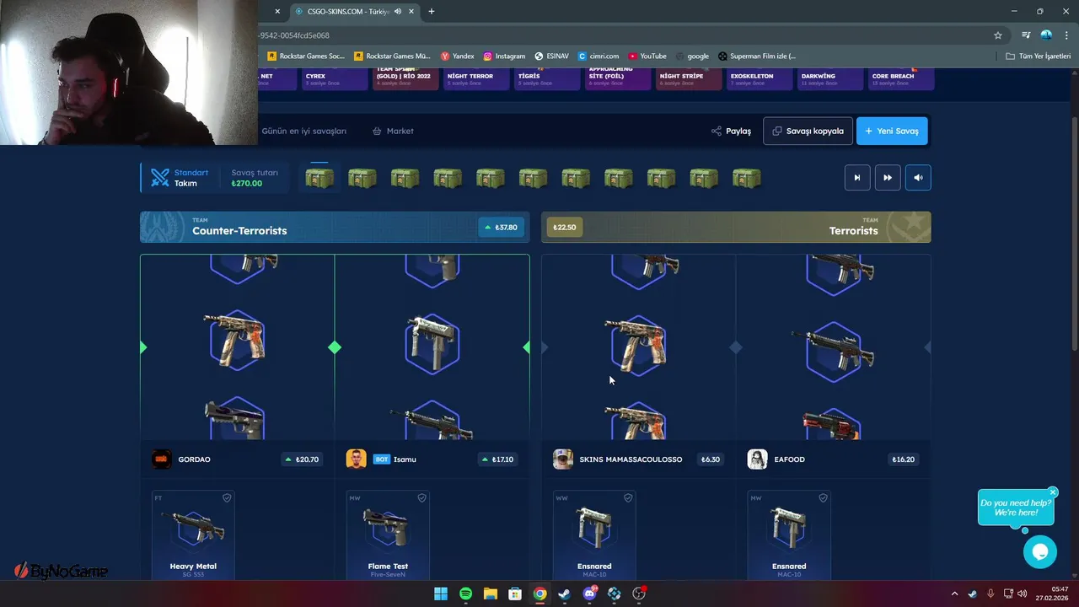Click Terrorists team total ₺22.50 badge
This screenshot has width=1079, height=607.
coord(565,228)
